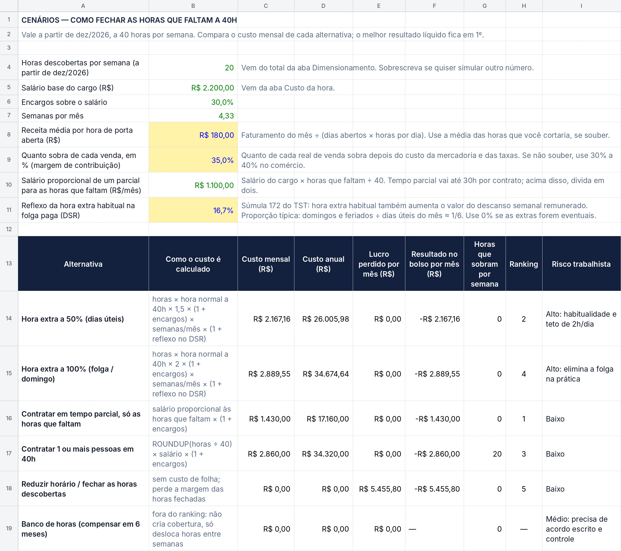This screenshot has width=621, height=551.
Task: Click the 'Custo mensal (R$)' header
Action: coord(266,264)
